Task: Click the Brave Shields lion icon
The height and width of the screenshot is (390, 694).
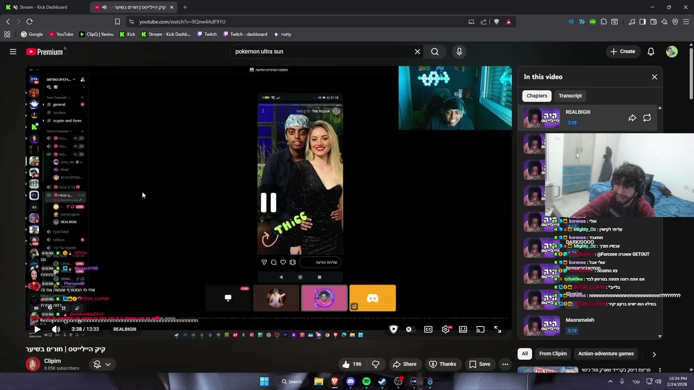Action: click(x=496, y=22)
